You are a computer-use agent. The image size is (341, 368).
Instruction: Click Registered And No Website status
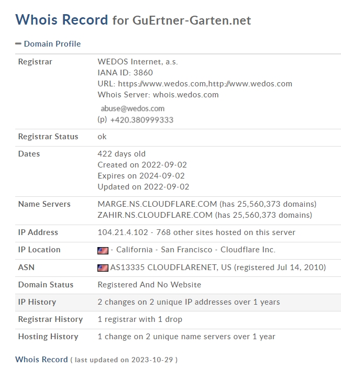click(149, 285)
